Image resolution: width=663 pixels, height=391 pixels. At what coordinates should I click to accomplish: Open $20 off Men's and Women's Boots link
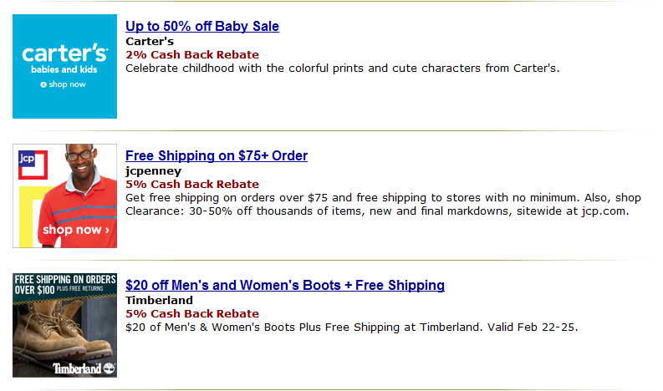[285, 286]
